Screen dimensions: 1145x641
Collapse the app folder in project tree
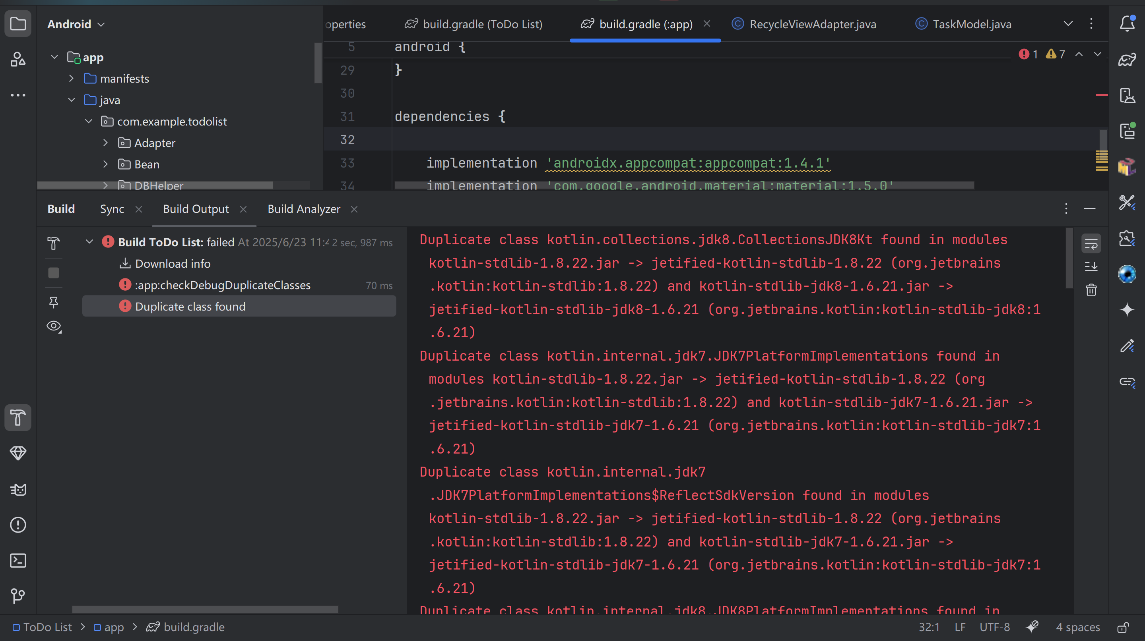(x=54, y=57)
